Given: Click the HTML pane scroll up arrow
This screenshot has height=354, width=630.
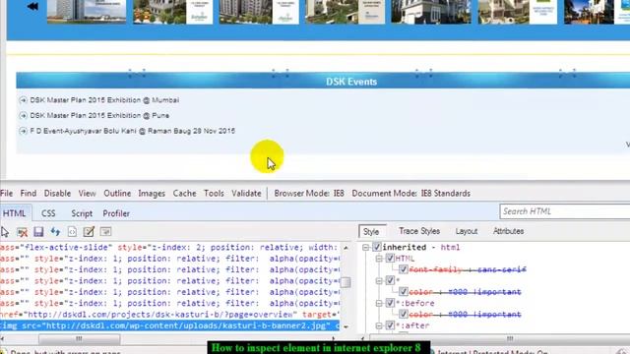Looking at the screenshot, I should coord(346,248).
